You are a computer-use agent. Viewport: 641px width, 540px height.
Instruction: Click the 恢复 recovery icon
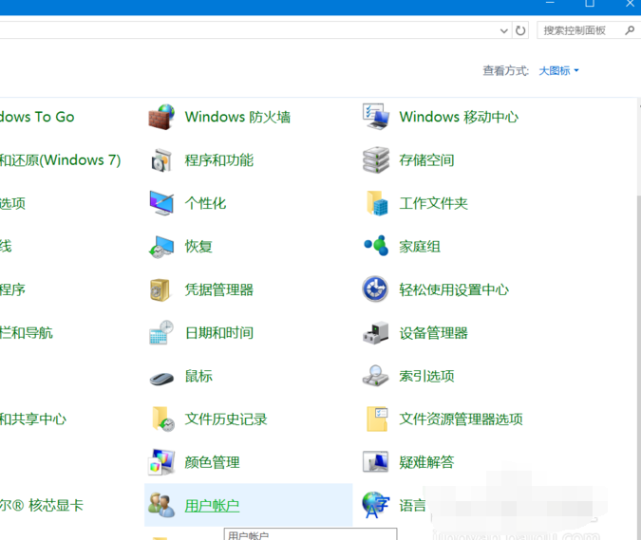click(x=161, y=247)
